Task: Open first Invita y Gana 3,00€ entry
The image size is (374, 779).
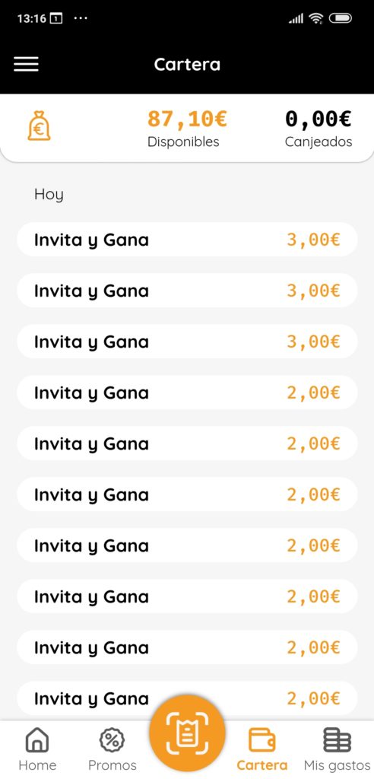Action: pos(187,240)
